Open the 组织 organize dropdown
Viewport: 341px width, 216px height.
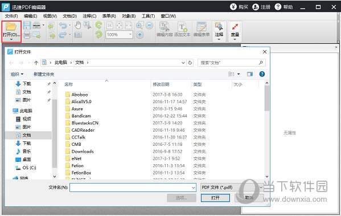[x=17, y=74]
